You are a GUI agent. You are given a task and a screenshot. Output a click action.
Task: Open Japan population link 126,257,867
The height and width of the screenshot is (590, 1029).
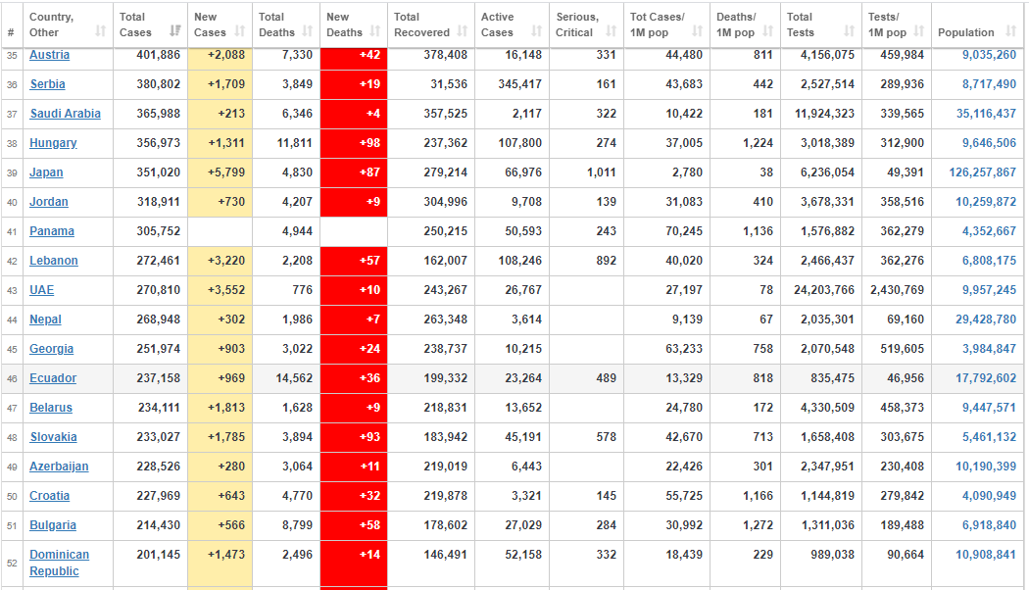[982, 172]
